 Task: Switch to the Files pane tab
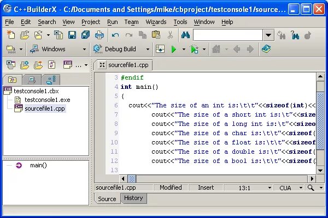(32, 80)
